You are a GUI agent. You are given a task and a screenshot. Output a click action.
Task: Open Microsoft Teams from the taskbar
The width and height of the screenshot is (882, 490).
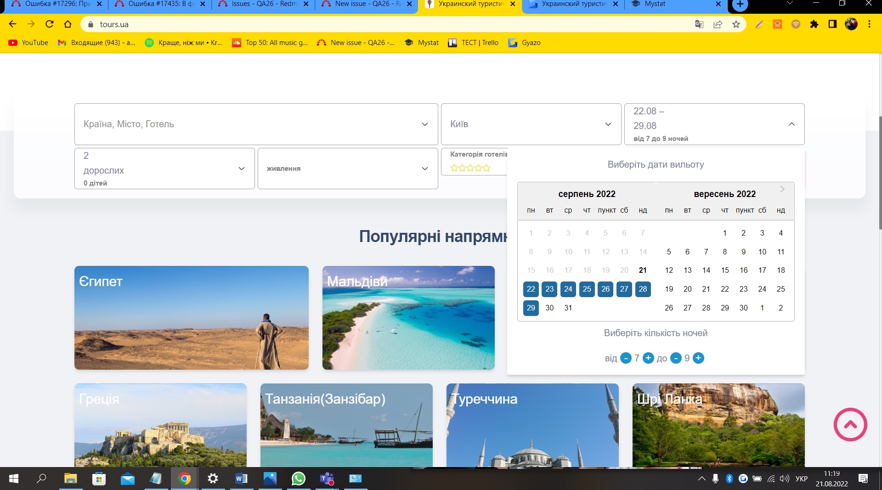(x=327, y=479)
